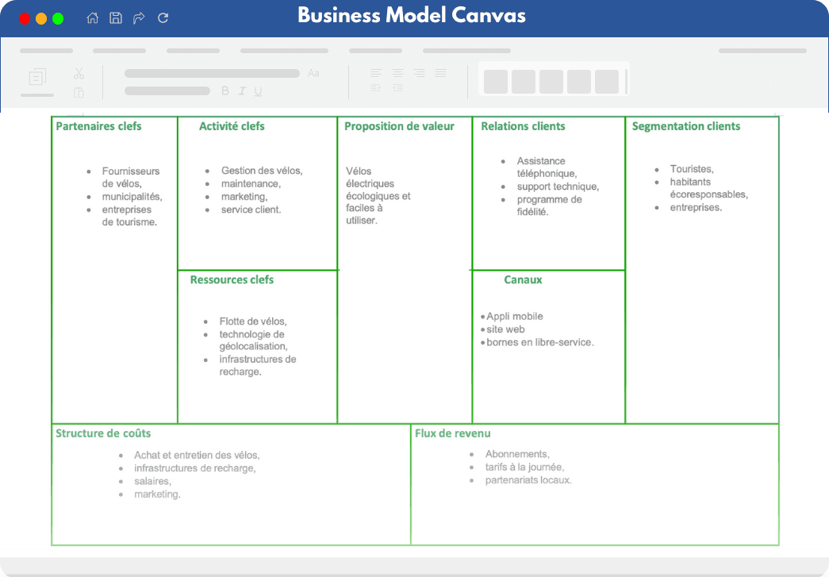Viewport: 829px width, 577px height.
Task: Select the Cut scissors icon
Action: tap(79, 74)
